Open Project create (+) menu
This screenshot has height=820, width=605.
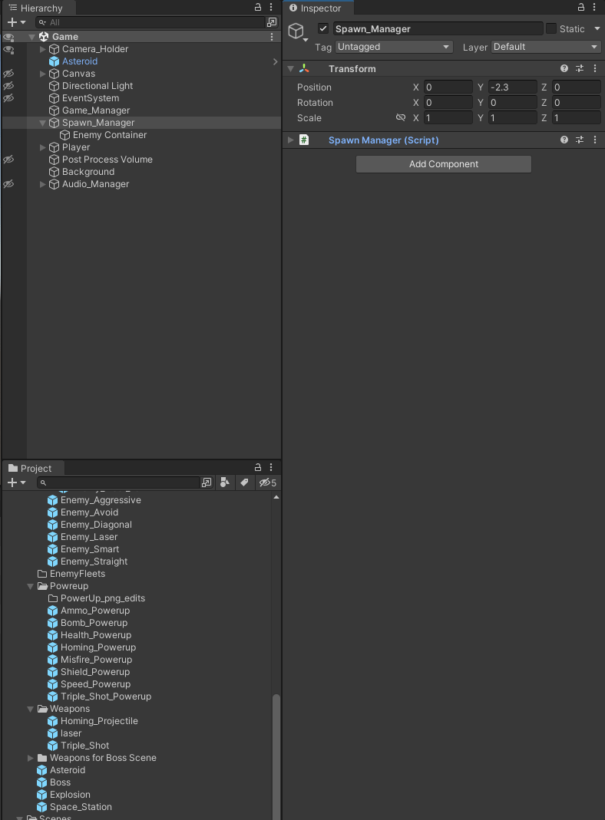[x=16, y=482]
